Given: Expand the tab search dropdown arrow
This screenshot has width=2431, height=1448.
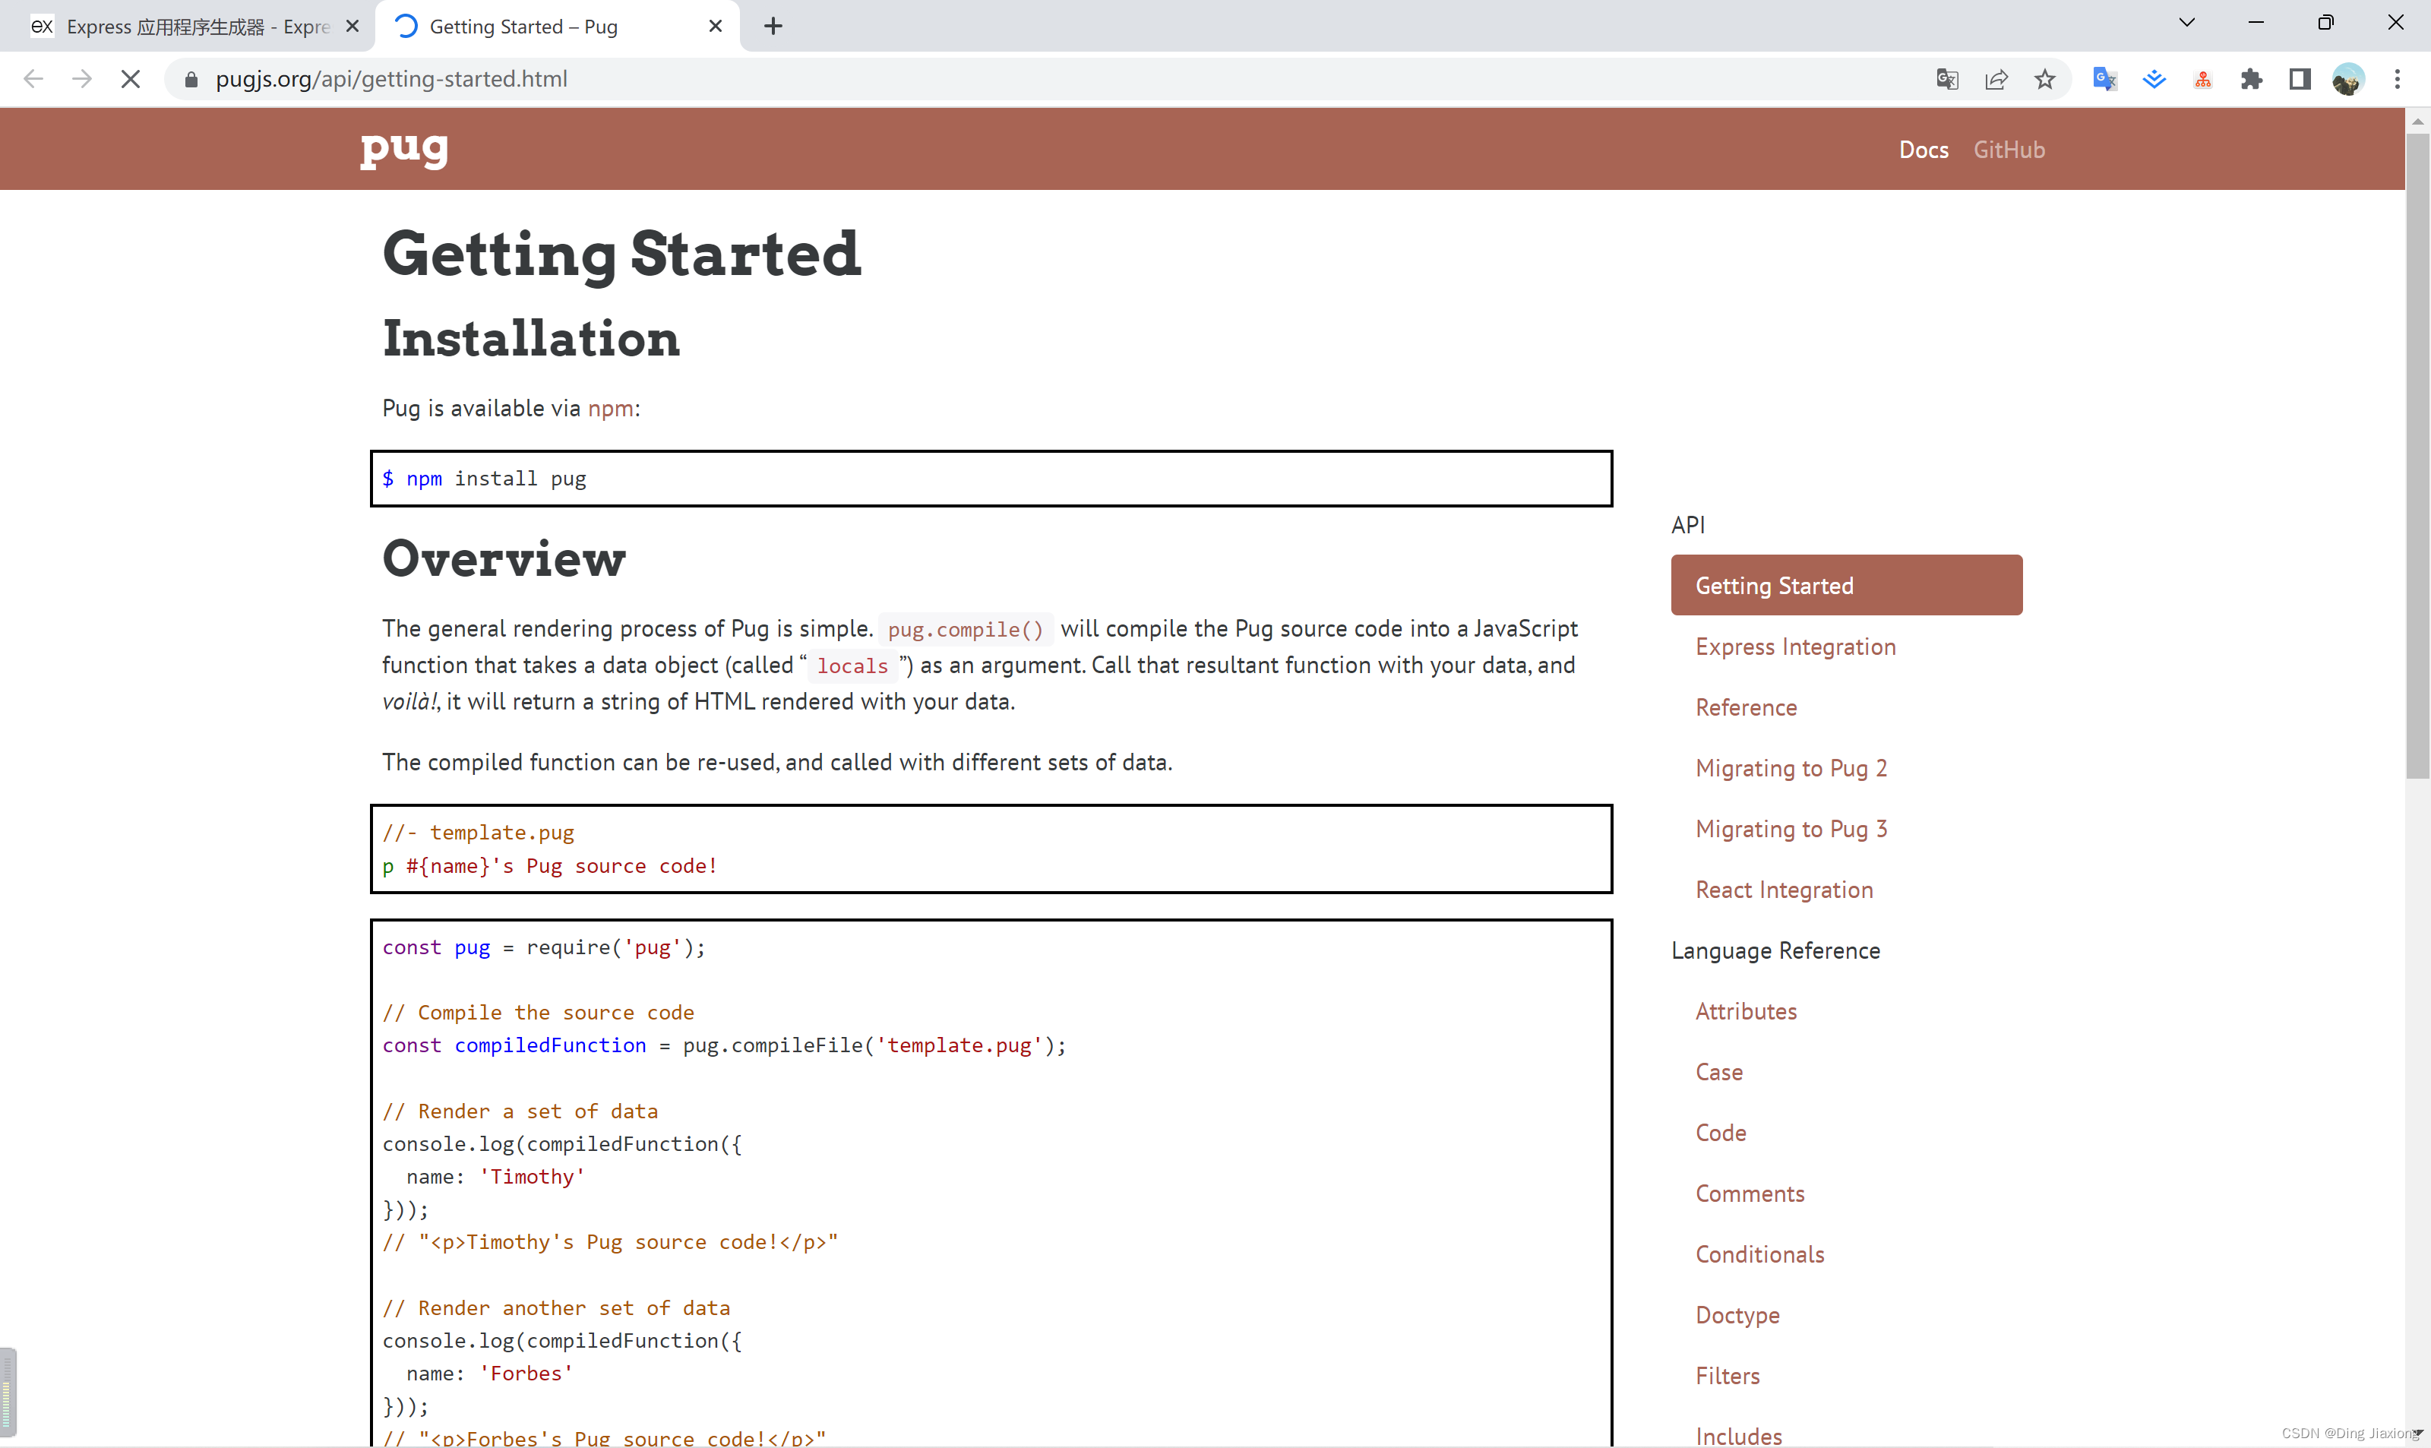Looking at the screenshot, I should point(2186,23).
